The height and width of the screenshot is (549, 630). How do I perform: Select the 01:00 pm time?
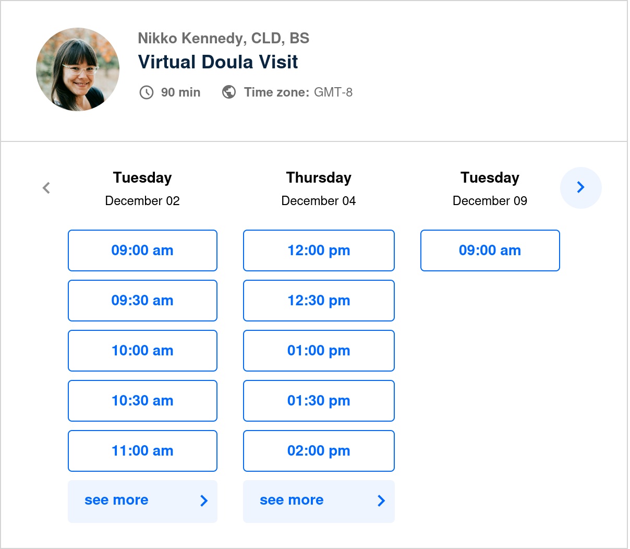(319, 351)
